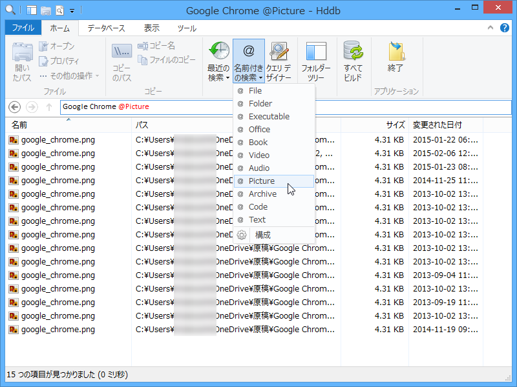Select the @ File named search
Viewport: 517px width, 387px height.
click(x=273, y=91)
